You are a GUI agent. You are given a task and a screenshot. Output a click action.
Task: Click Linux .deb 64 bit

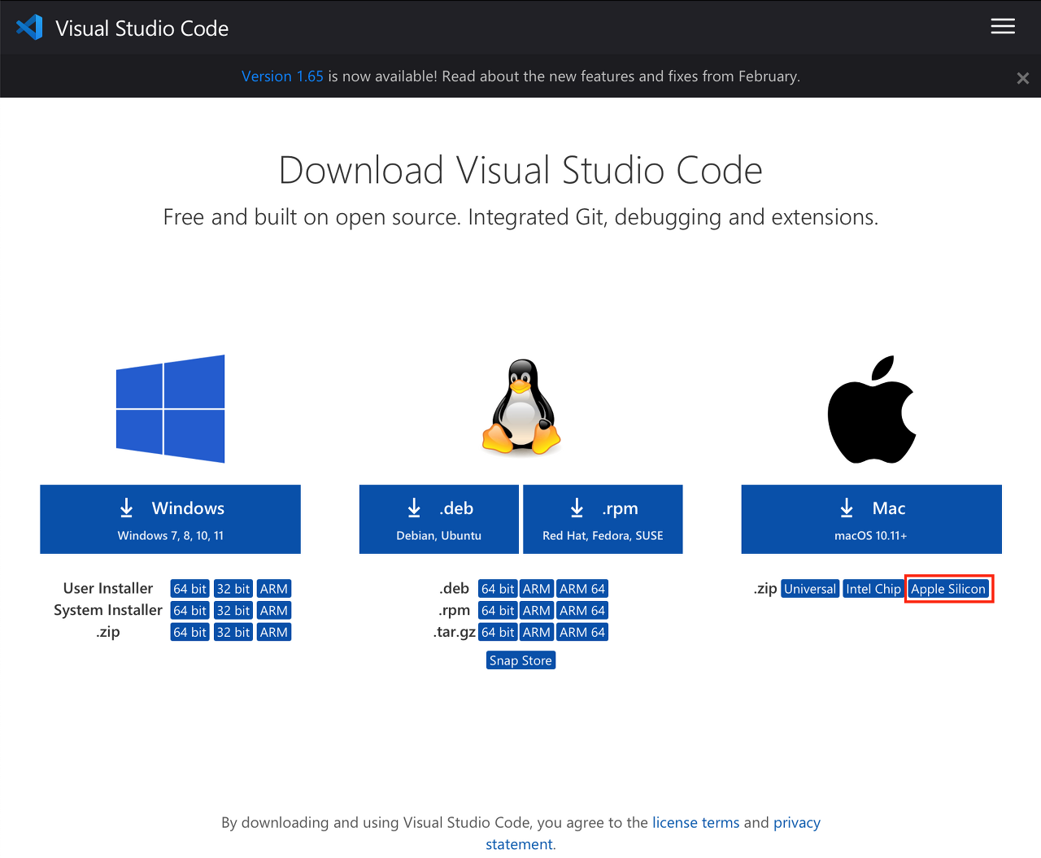(x=498, y=589)
